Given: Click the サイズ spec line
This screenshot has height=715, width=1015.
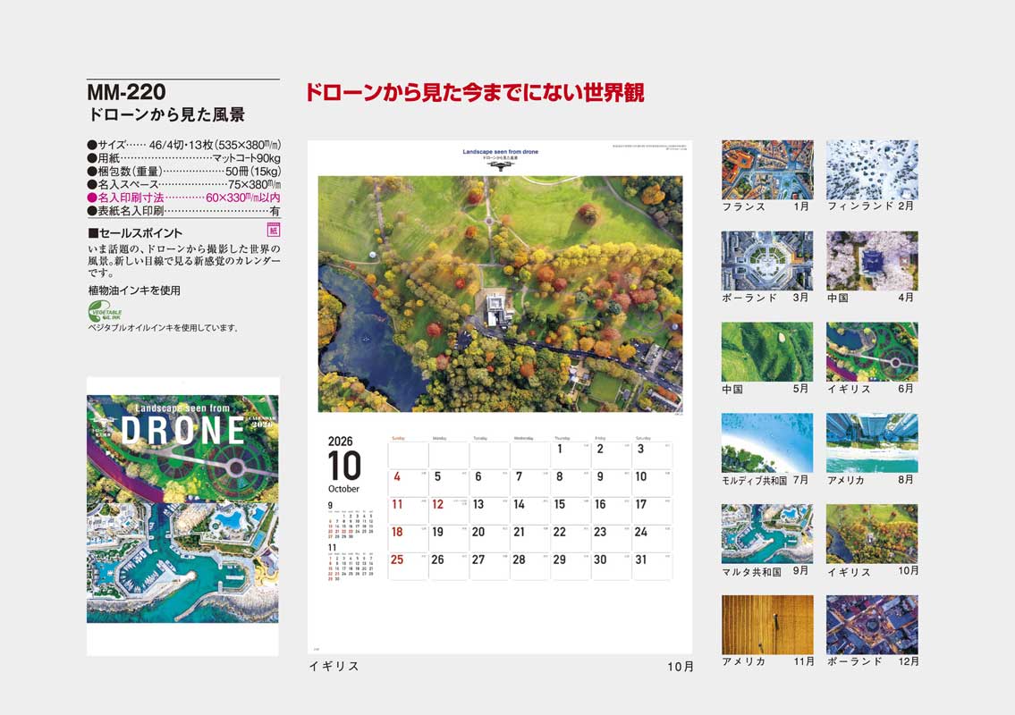Looking at the screenshot, I should coord(184,145).
